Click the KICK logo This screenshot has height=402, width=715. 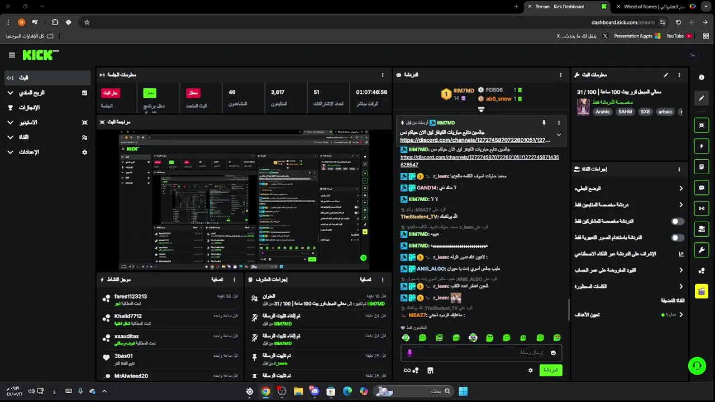tap(40, 55)
